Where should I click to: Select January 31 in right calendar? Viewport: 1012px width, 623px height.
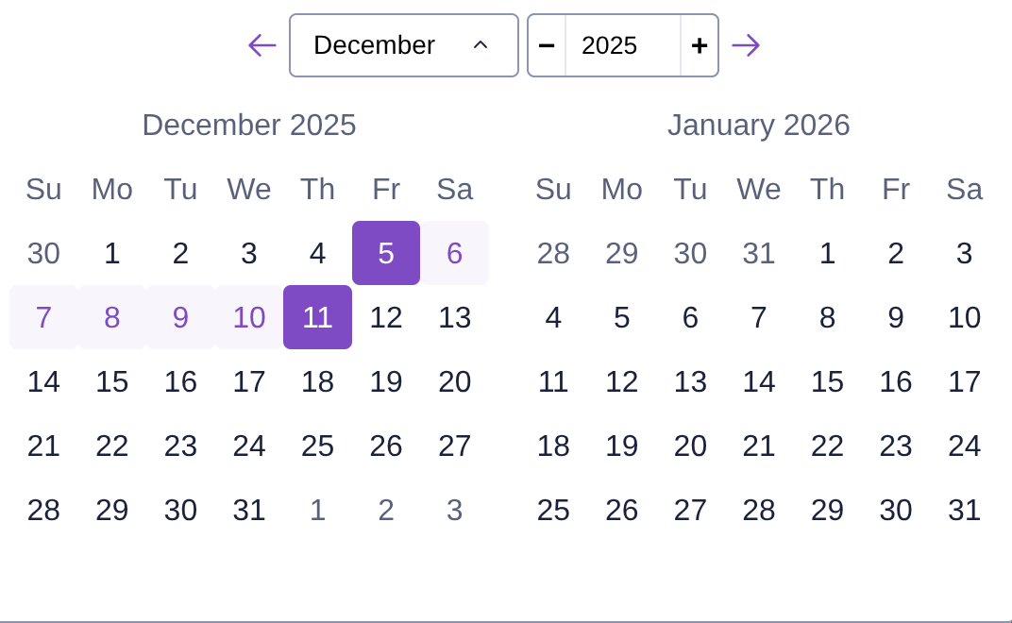click(964, 510)
